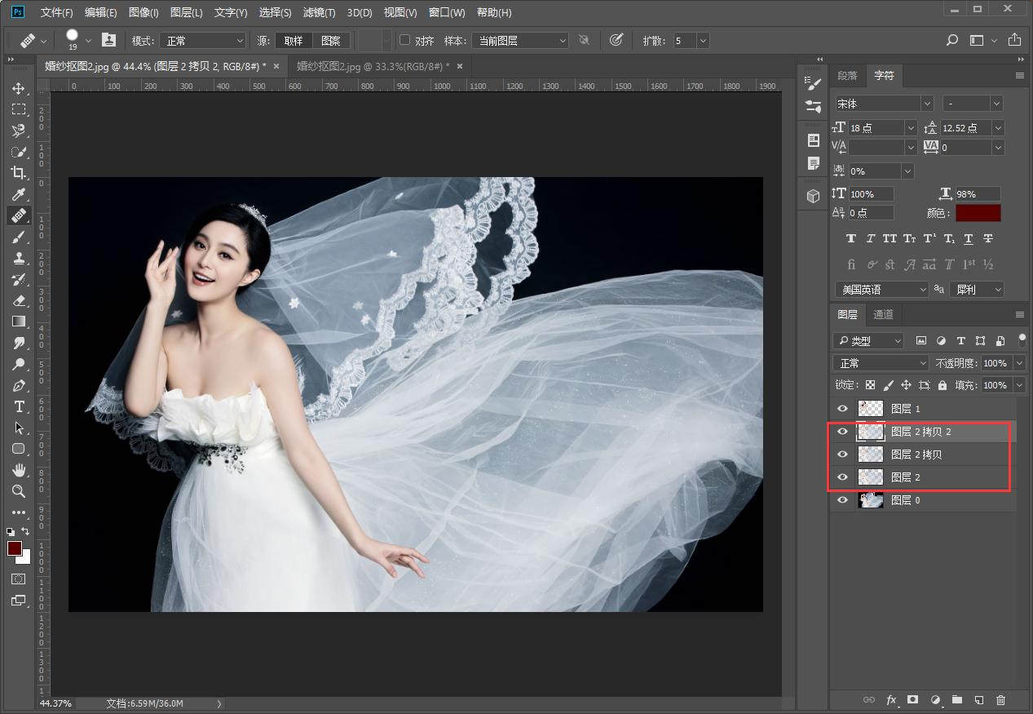The width and height of the screenshot is (1033, 714).
Task: Lock transparent pixels for the layer
Action: 870,385
